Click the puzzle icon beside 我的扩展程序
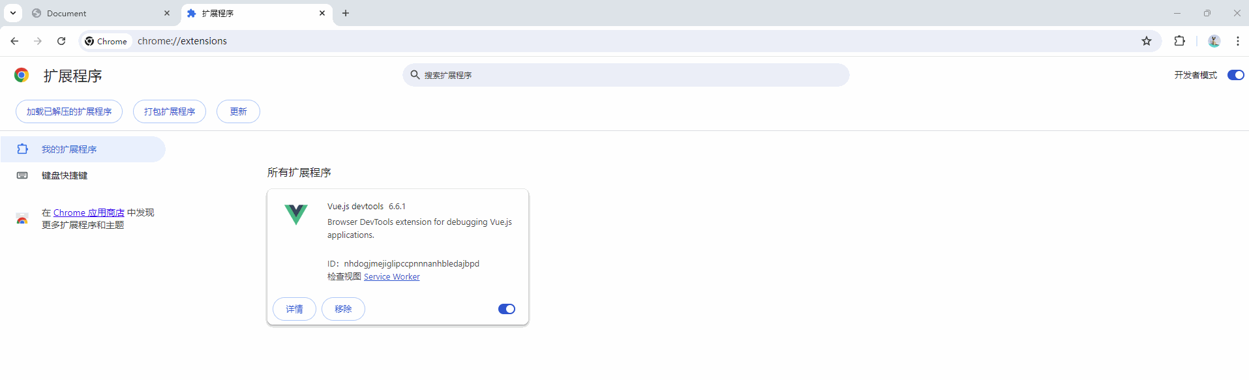Screen dimensions: 1249x380 (x=22, y=149)
